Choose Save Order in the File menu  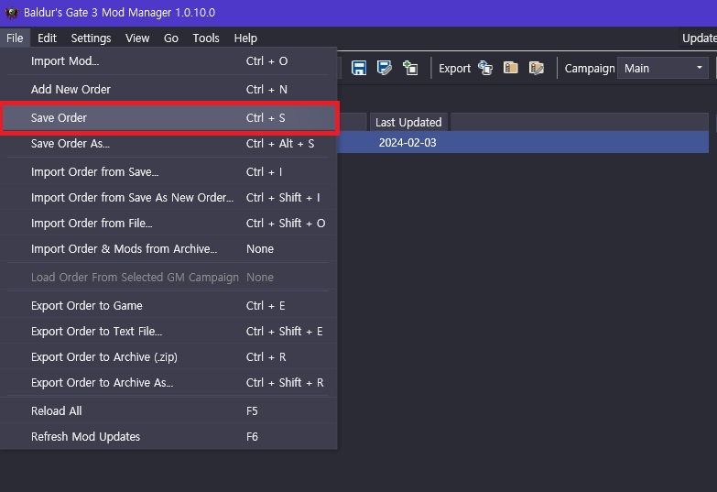(168, 117)
